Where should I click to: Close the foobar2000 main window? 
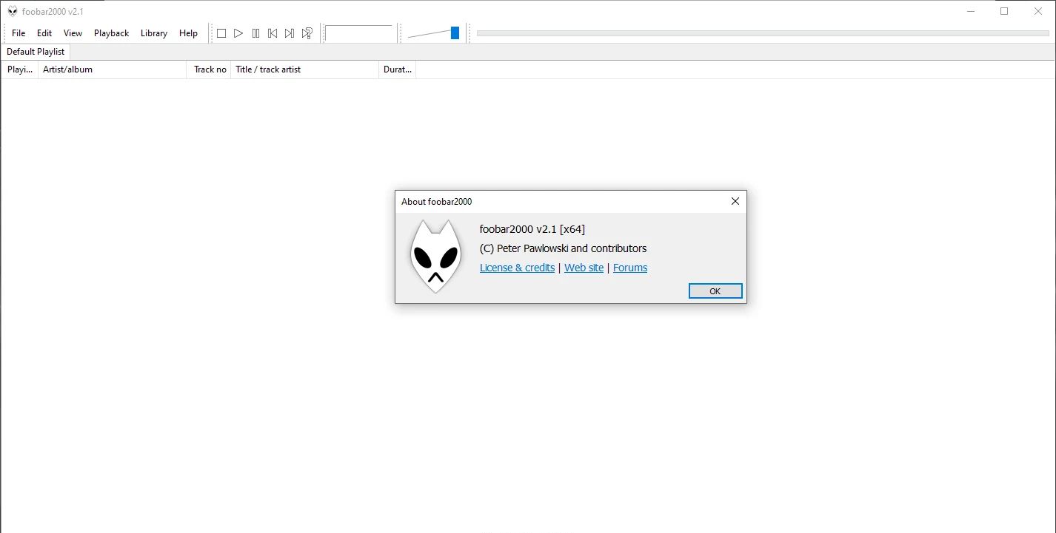[x=1038, y=11]
